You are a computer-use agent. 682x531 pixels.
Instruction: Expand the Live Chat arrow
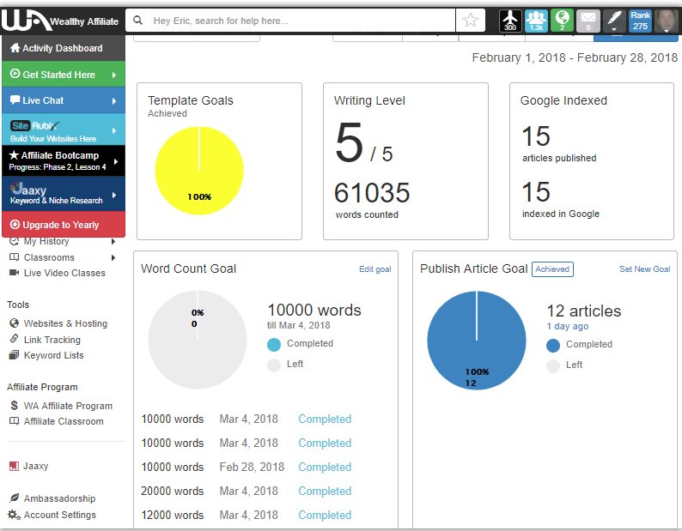pos(114,101)
